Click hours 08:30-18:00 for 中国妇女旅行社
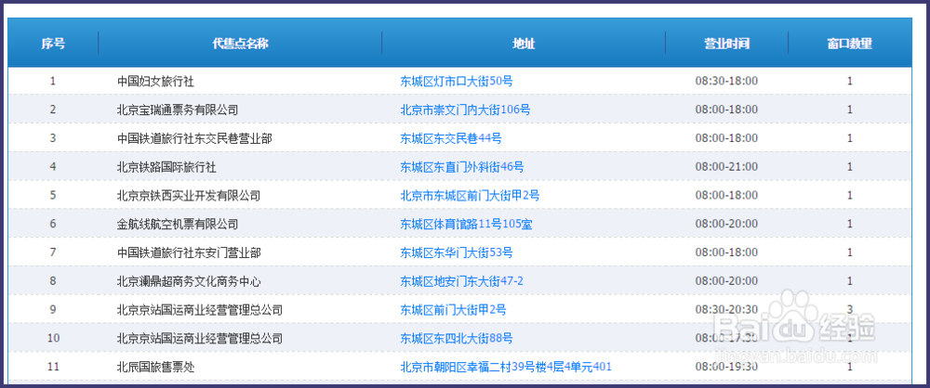 (726, 81)
